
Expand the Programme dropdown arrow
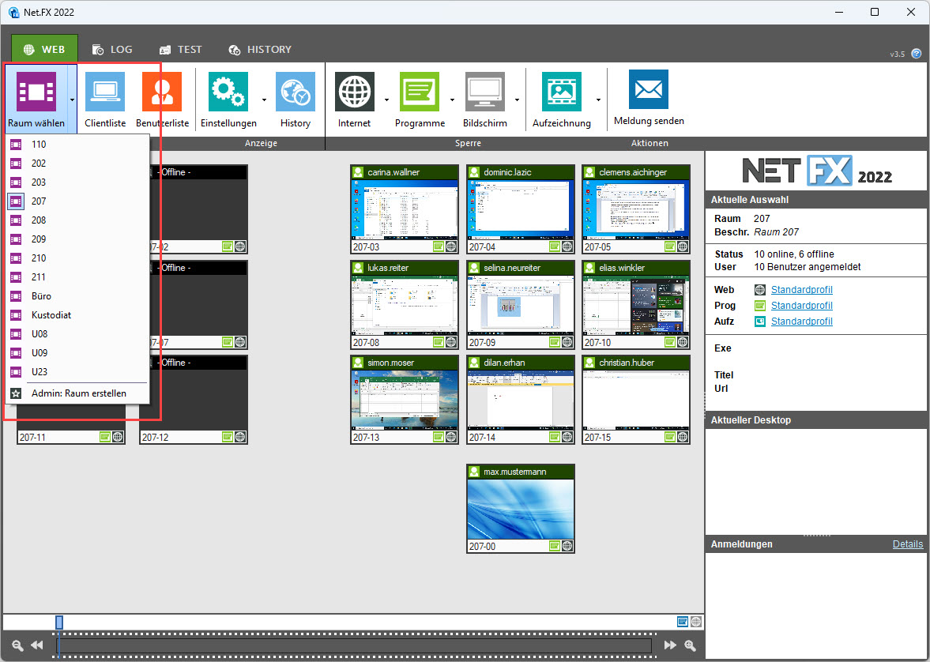click(x=452, y=100)
